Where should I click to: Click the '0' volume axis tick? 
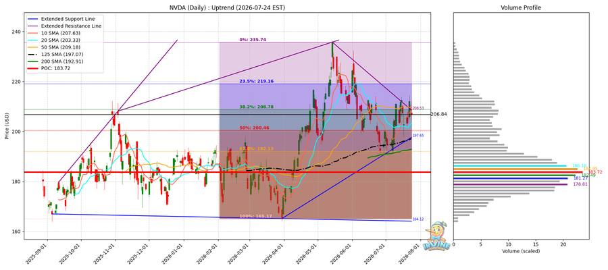(453, 244)
